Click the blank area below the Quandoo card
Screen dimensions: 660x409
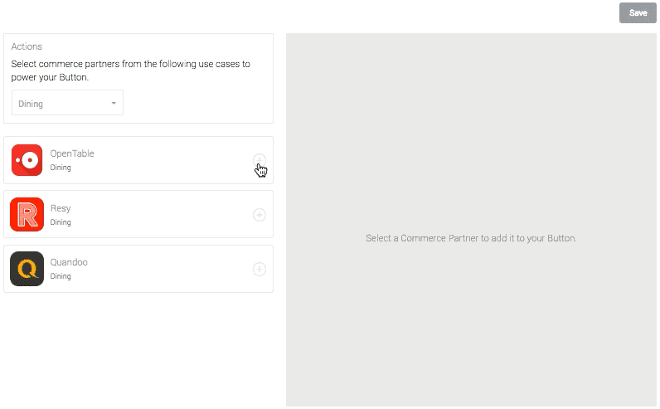pyautogui.click(x=138, y=348)
